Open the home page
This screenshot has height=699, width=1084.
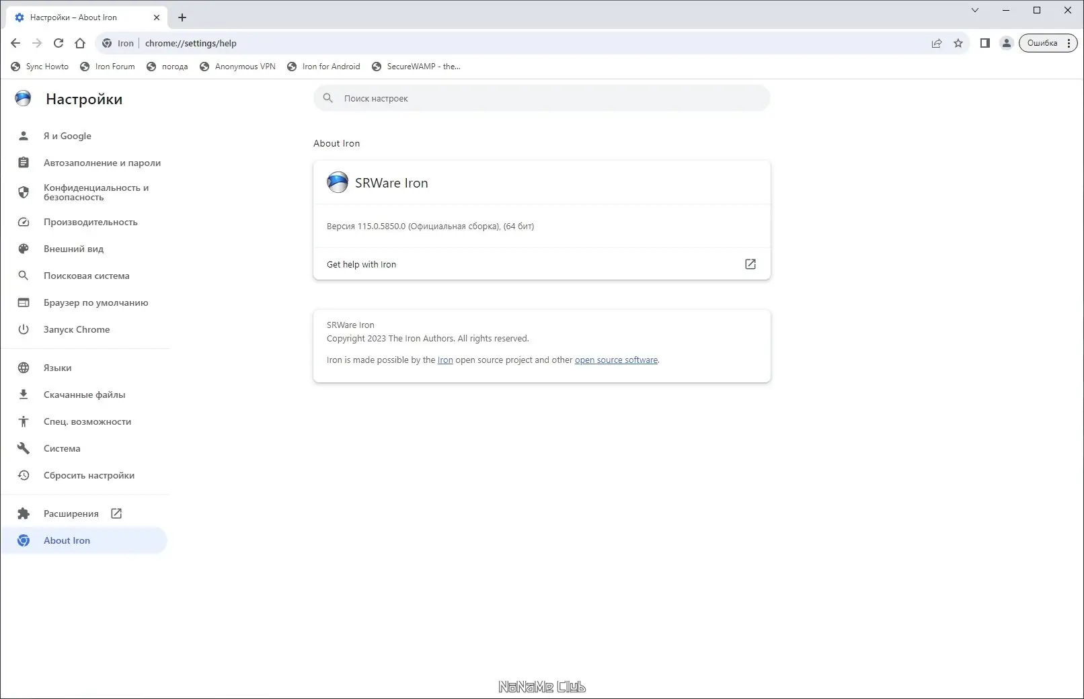[80, 43]
